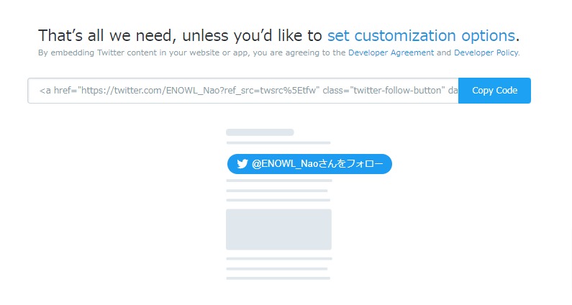Click the truncated "da" end of embed code
Viewport: 572px width, 305px height.
tap(453, 91)
